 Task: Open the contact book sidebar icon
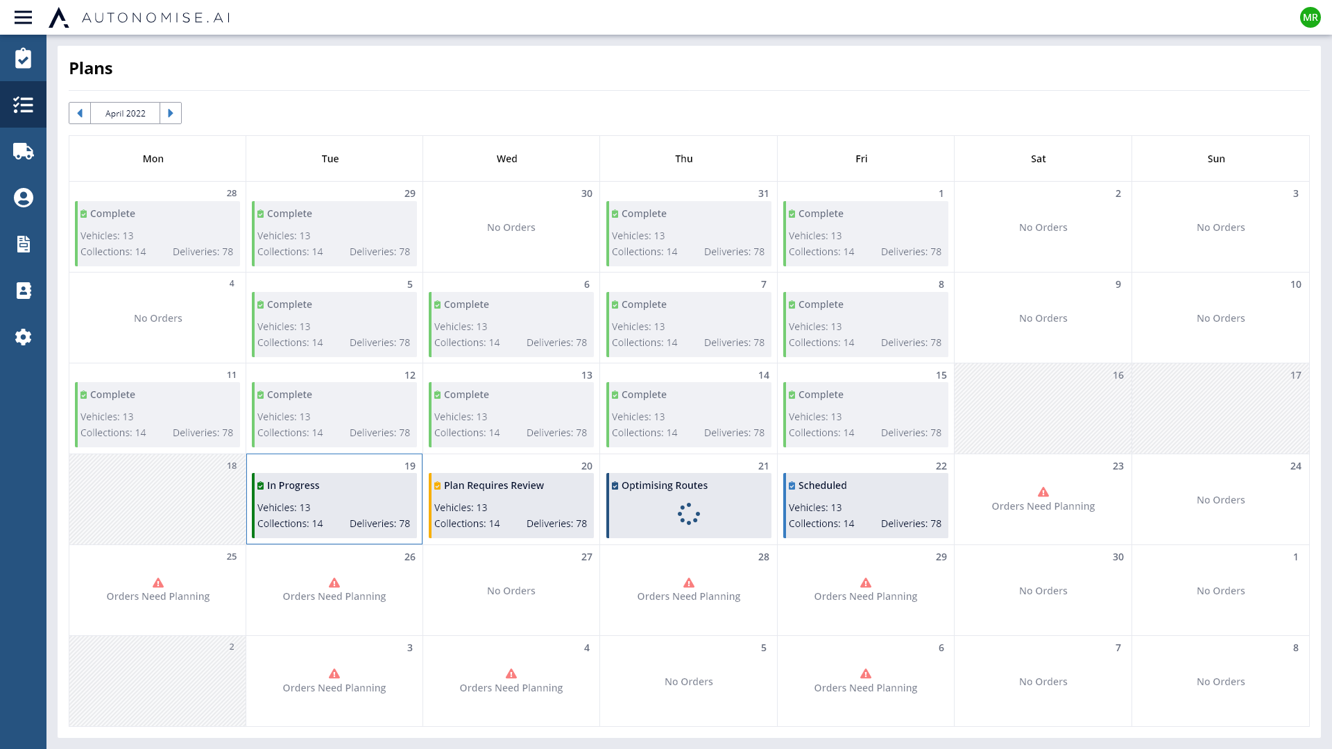click(x=23, y=291)
